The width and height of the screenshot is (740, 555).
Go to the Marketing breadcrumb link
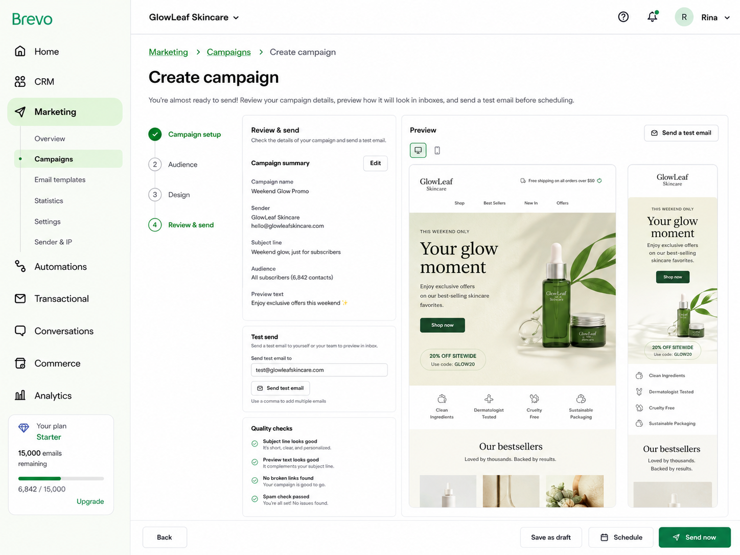tap(168, 52)
